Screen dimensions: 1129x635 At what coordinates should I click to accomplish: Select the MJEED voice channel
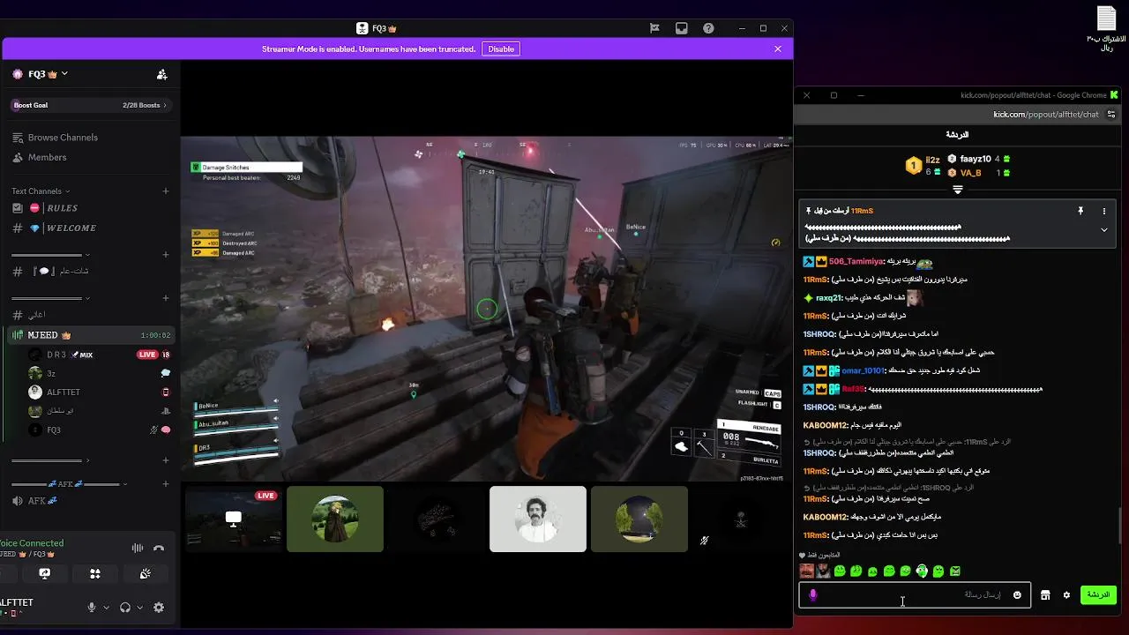[90, 335]
